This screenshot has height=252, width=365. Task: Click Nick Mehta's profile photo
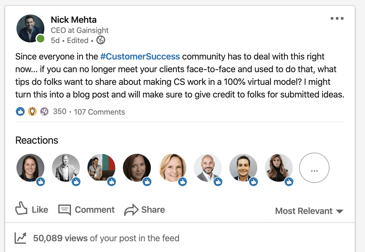(x=30, y=28)
